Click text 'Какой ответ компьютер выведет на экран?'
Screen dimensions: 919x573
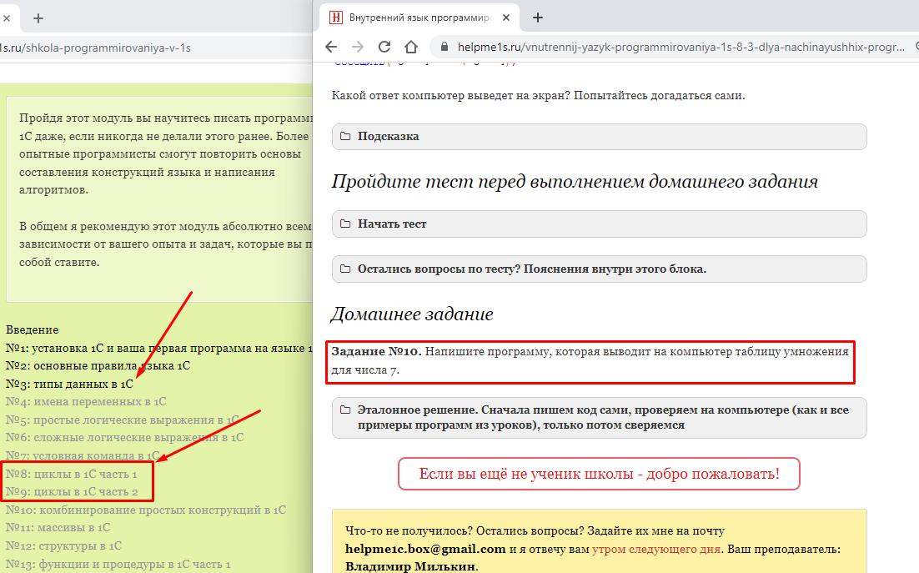point(450,95)
